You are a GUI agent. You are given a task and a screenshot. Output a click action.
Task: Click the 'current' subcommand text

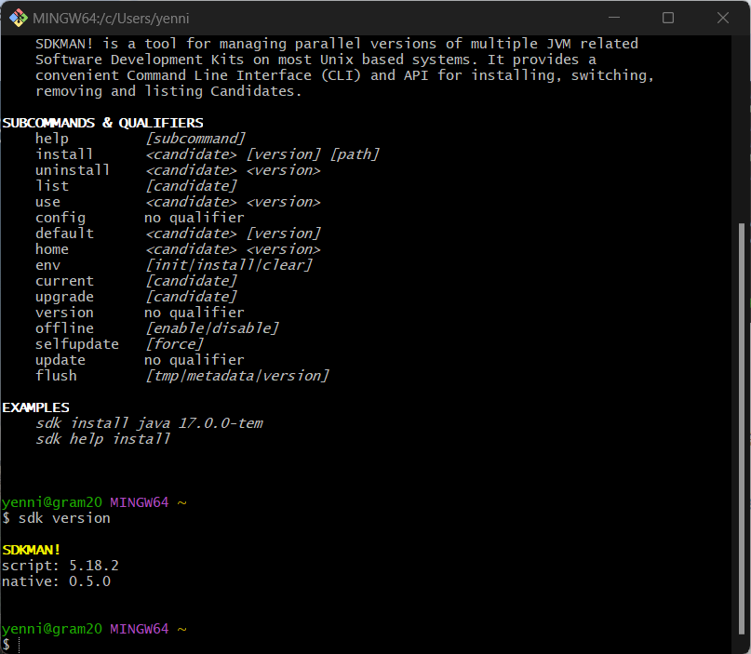[64, 281]
